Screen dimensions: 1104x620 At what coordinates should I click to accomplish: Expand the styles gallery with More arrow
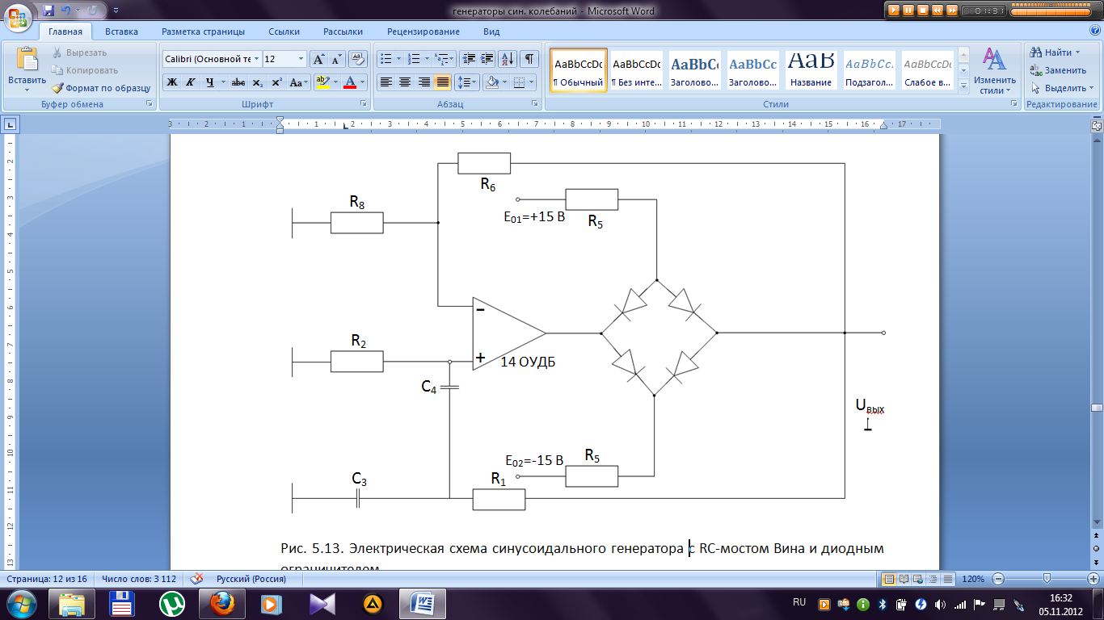(963, 86)
